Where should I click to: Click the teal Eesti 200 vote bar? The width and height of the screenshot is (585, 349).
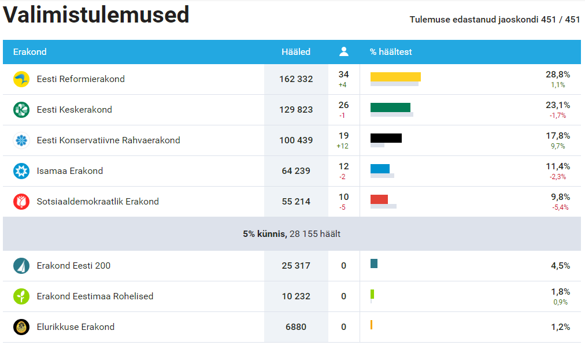pos(374,263)
